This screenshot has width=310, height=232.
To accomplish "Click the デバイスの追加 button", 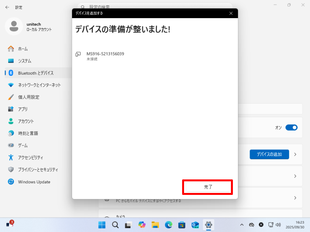I will point(269,154).
